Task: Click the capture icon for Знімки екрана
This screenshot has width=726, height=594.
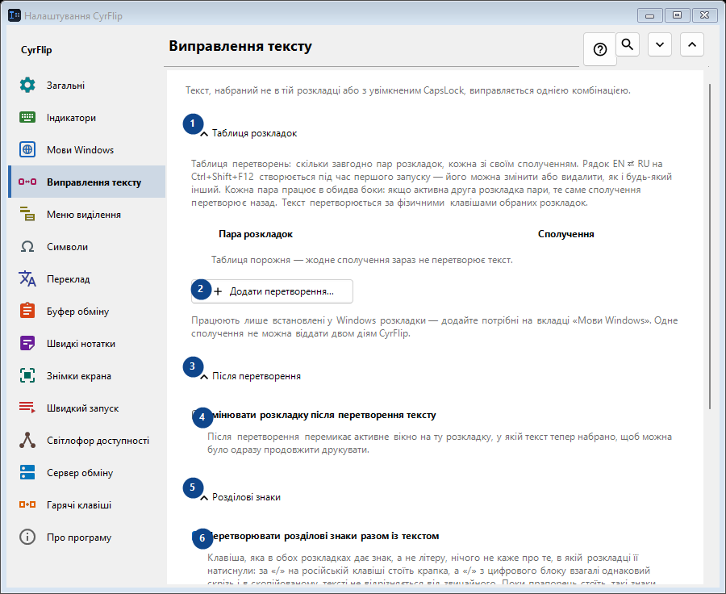Action: pos(27,376)
